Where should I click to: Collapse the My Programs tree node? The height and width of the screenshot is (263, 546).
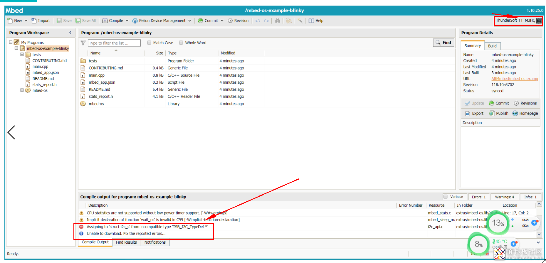click(x=11, y=42)
